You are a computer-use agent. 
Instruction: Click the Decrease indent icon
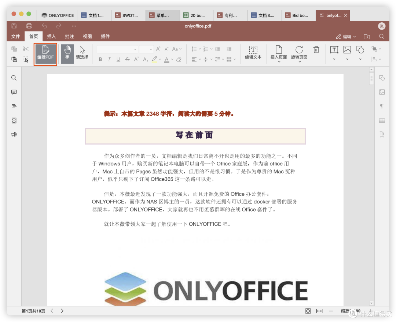pyautogui.click(x=217, y=49)
